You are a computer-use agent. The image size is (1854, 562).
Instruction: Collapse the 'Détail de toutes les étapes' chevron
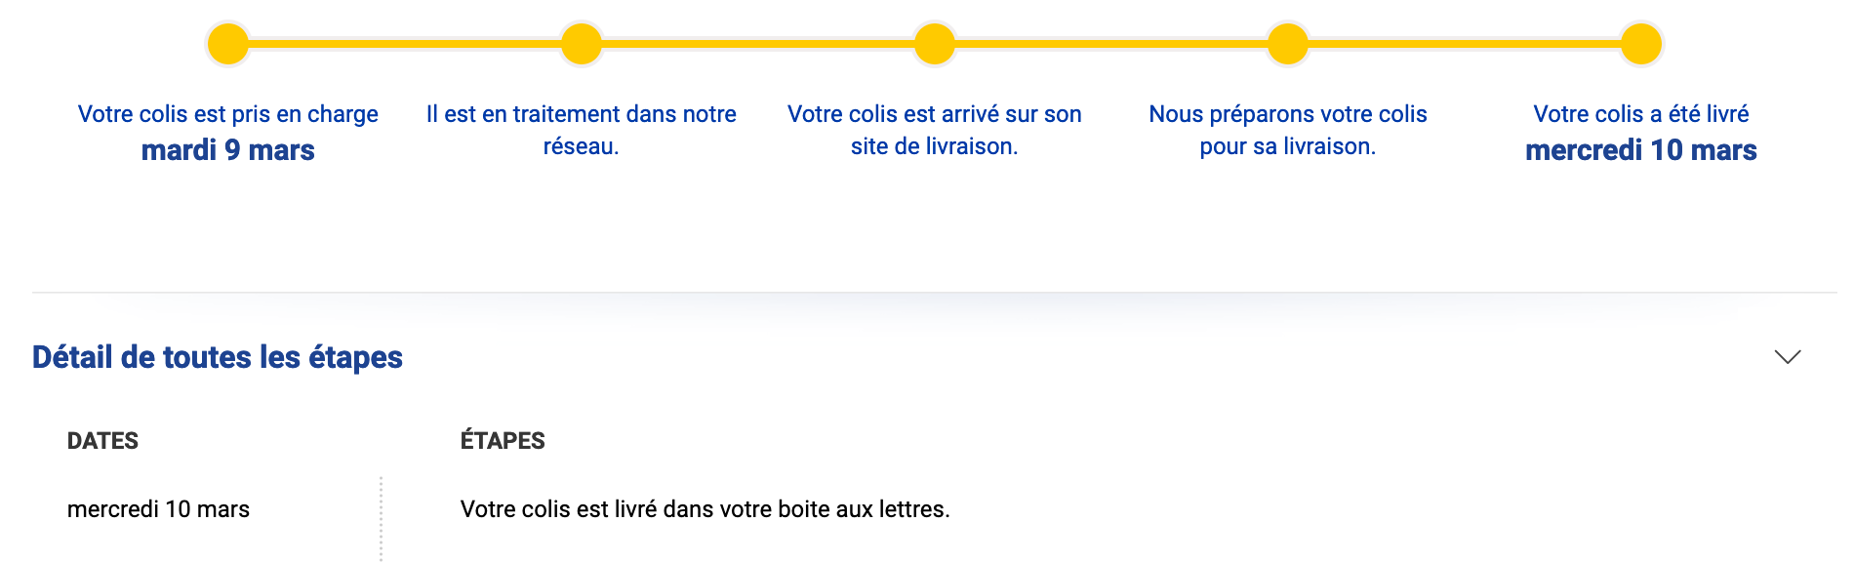point(1788,357)
